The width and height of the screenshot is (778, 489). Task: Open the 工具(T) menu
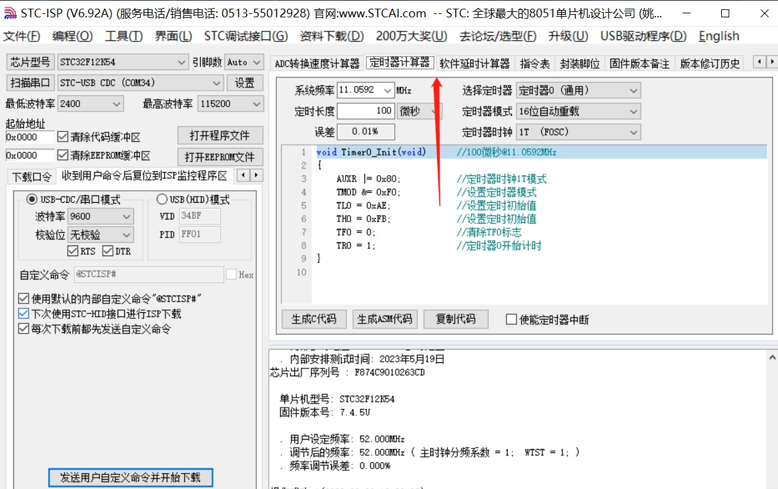[124, 36]
